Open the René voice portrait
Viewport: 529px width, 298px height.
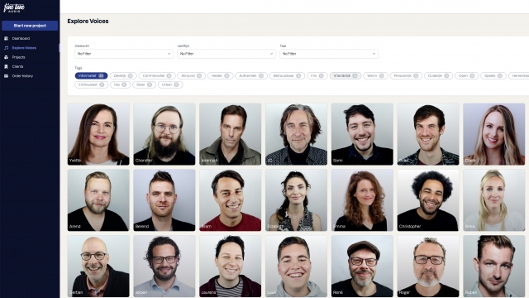pyautogui.click(x=362, y=267)
